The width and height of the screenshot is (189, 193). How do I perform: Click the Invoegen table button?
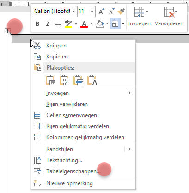click(140, 17)
